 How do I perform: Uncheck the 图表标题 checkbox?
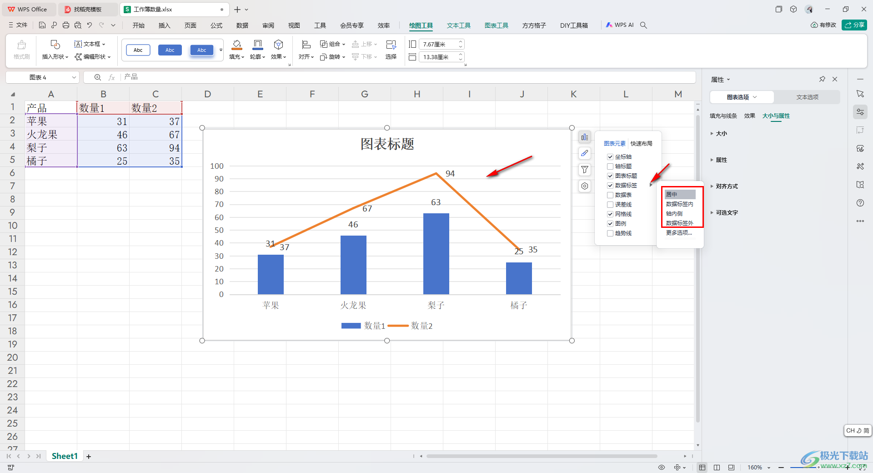click(x=610, y=176)
